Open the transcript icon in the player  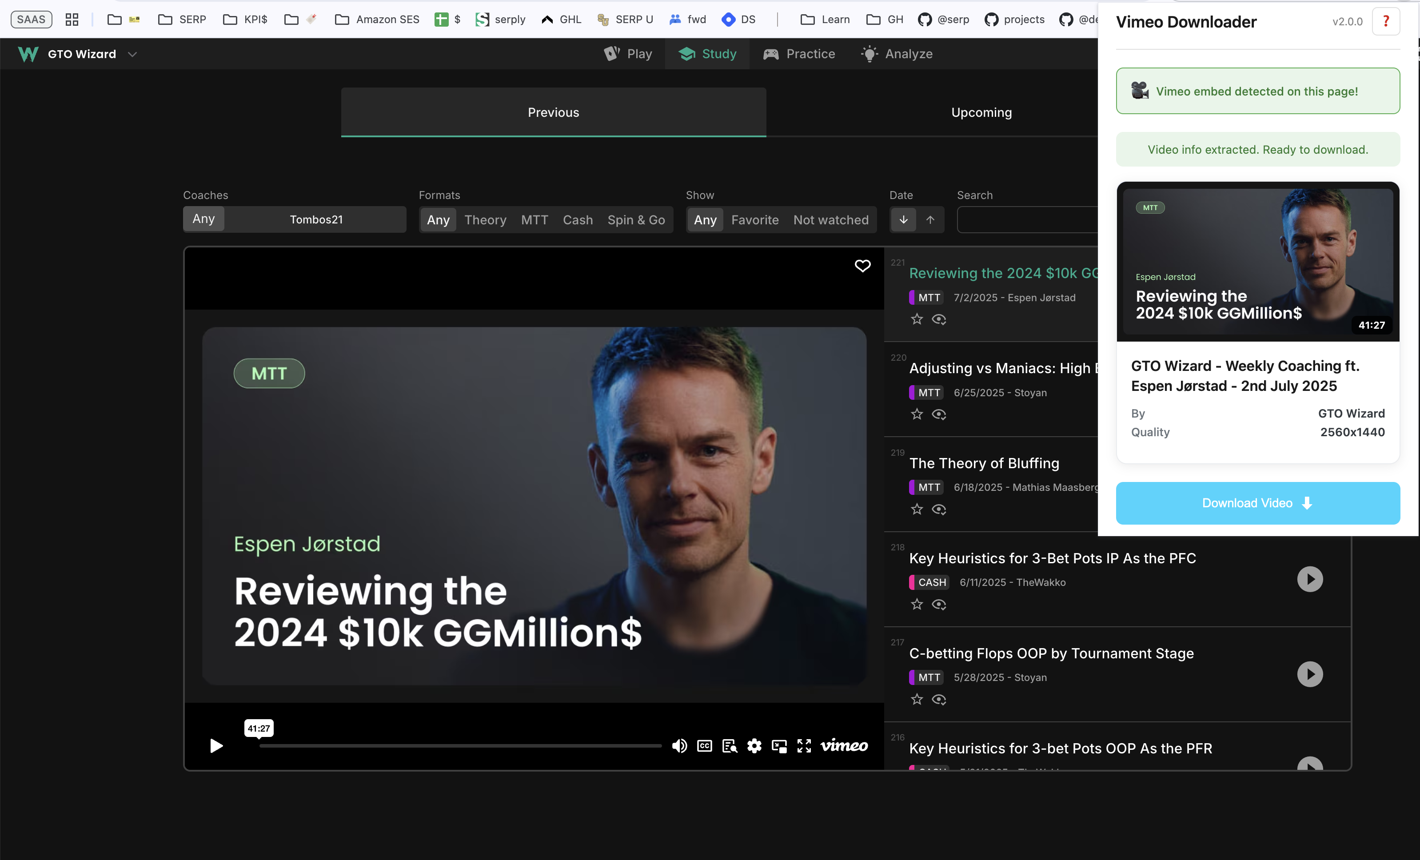(730, 746)
